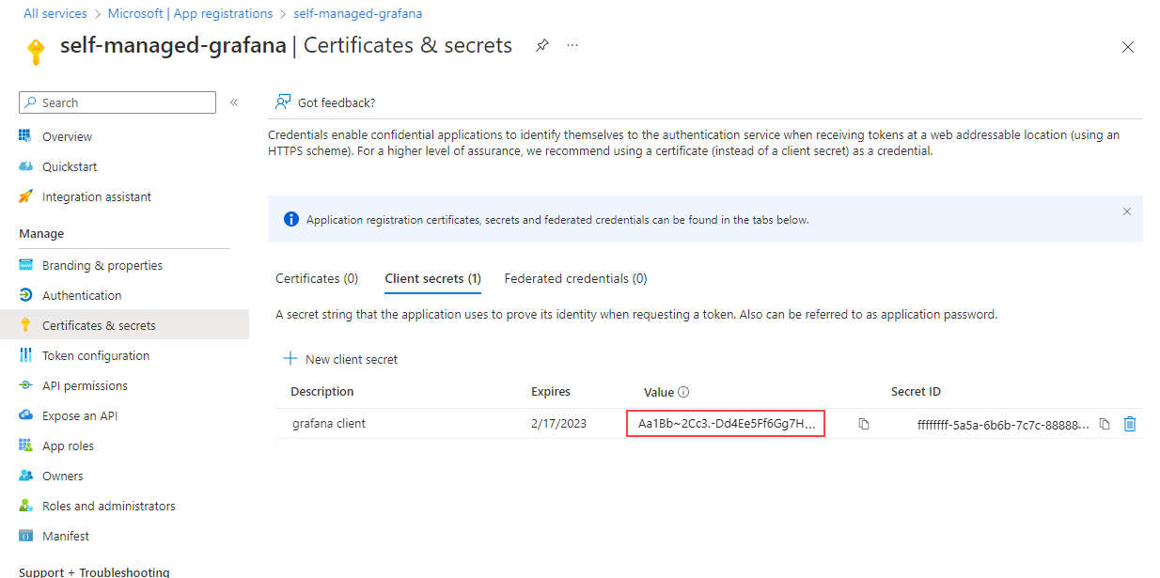The height and width of the screenshot is (578, 1160).
Task: Open Token configuration
Action: coord(96,355)
